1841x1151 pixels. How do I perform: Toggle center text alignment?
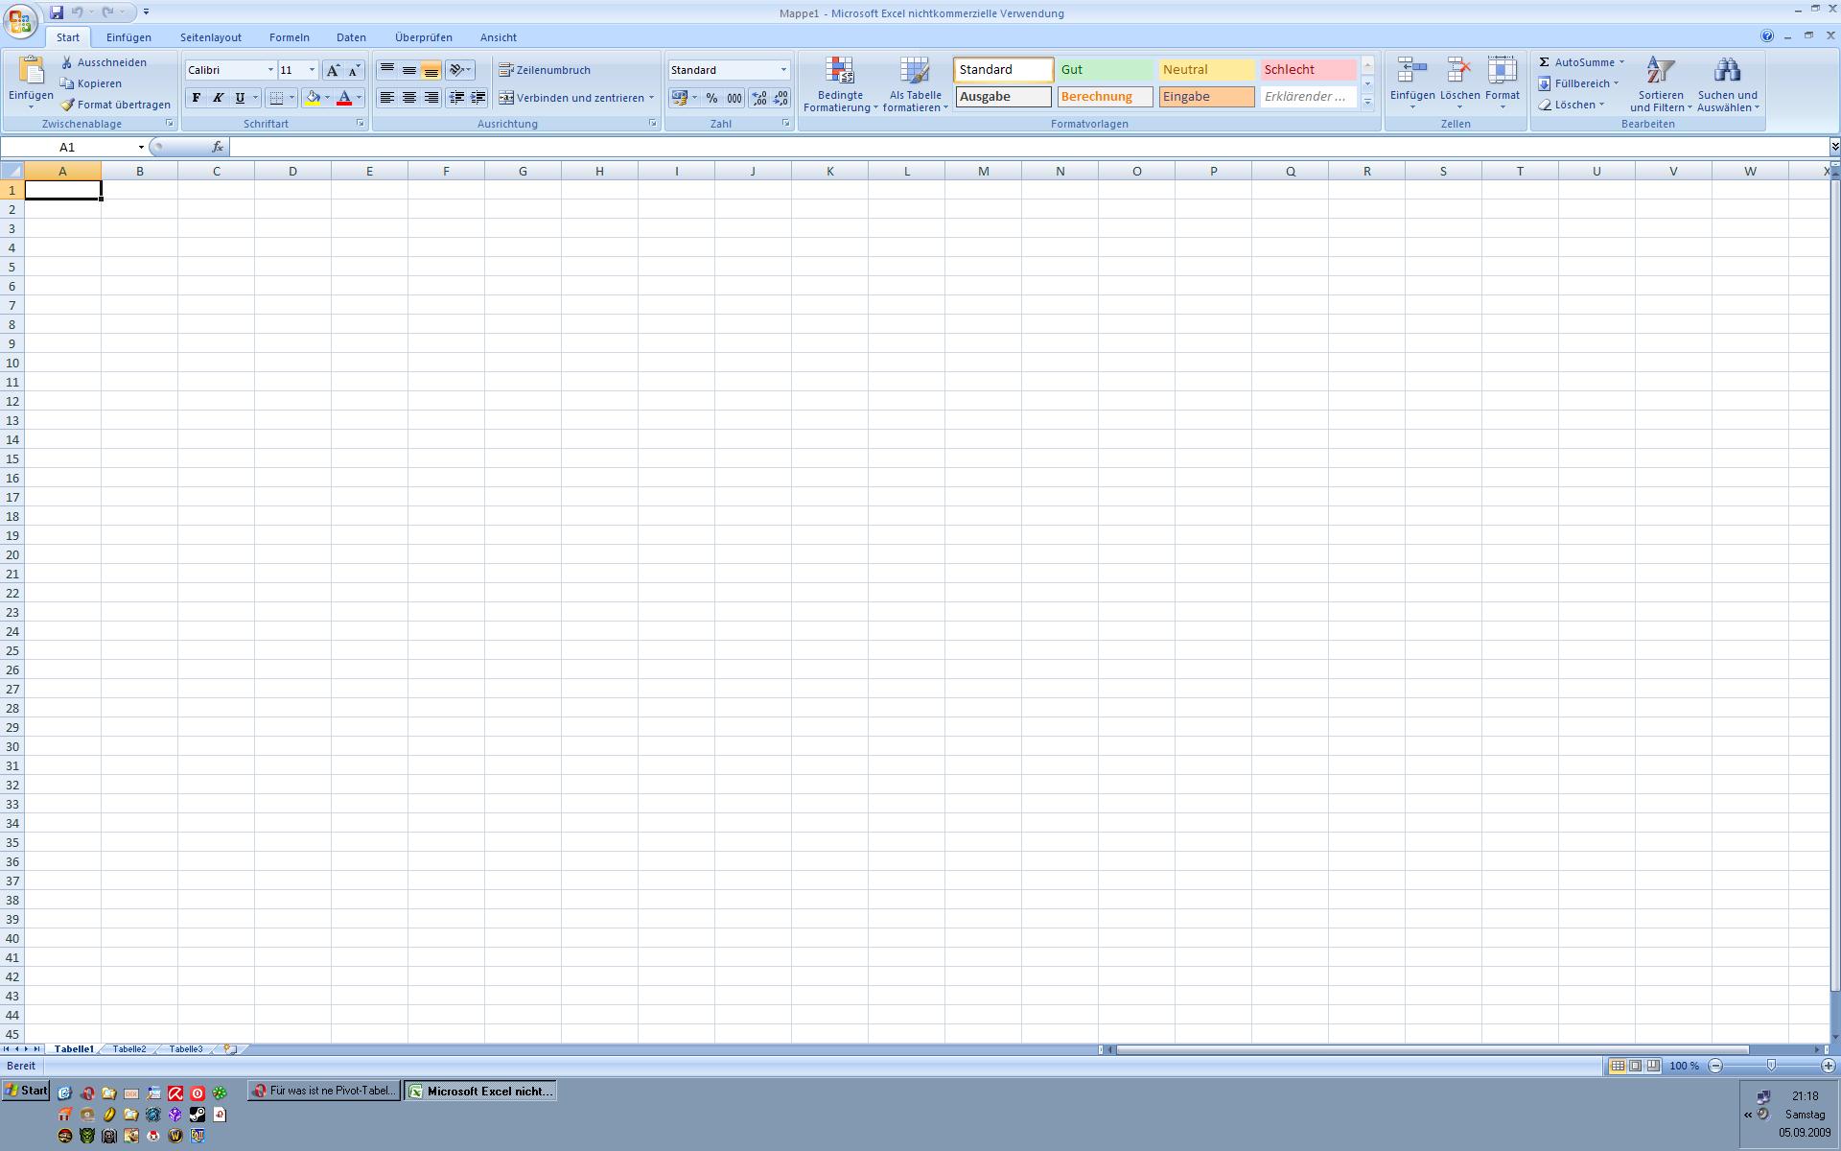(x=409, y=98)
